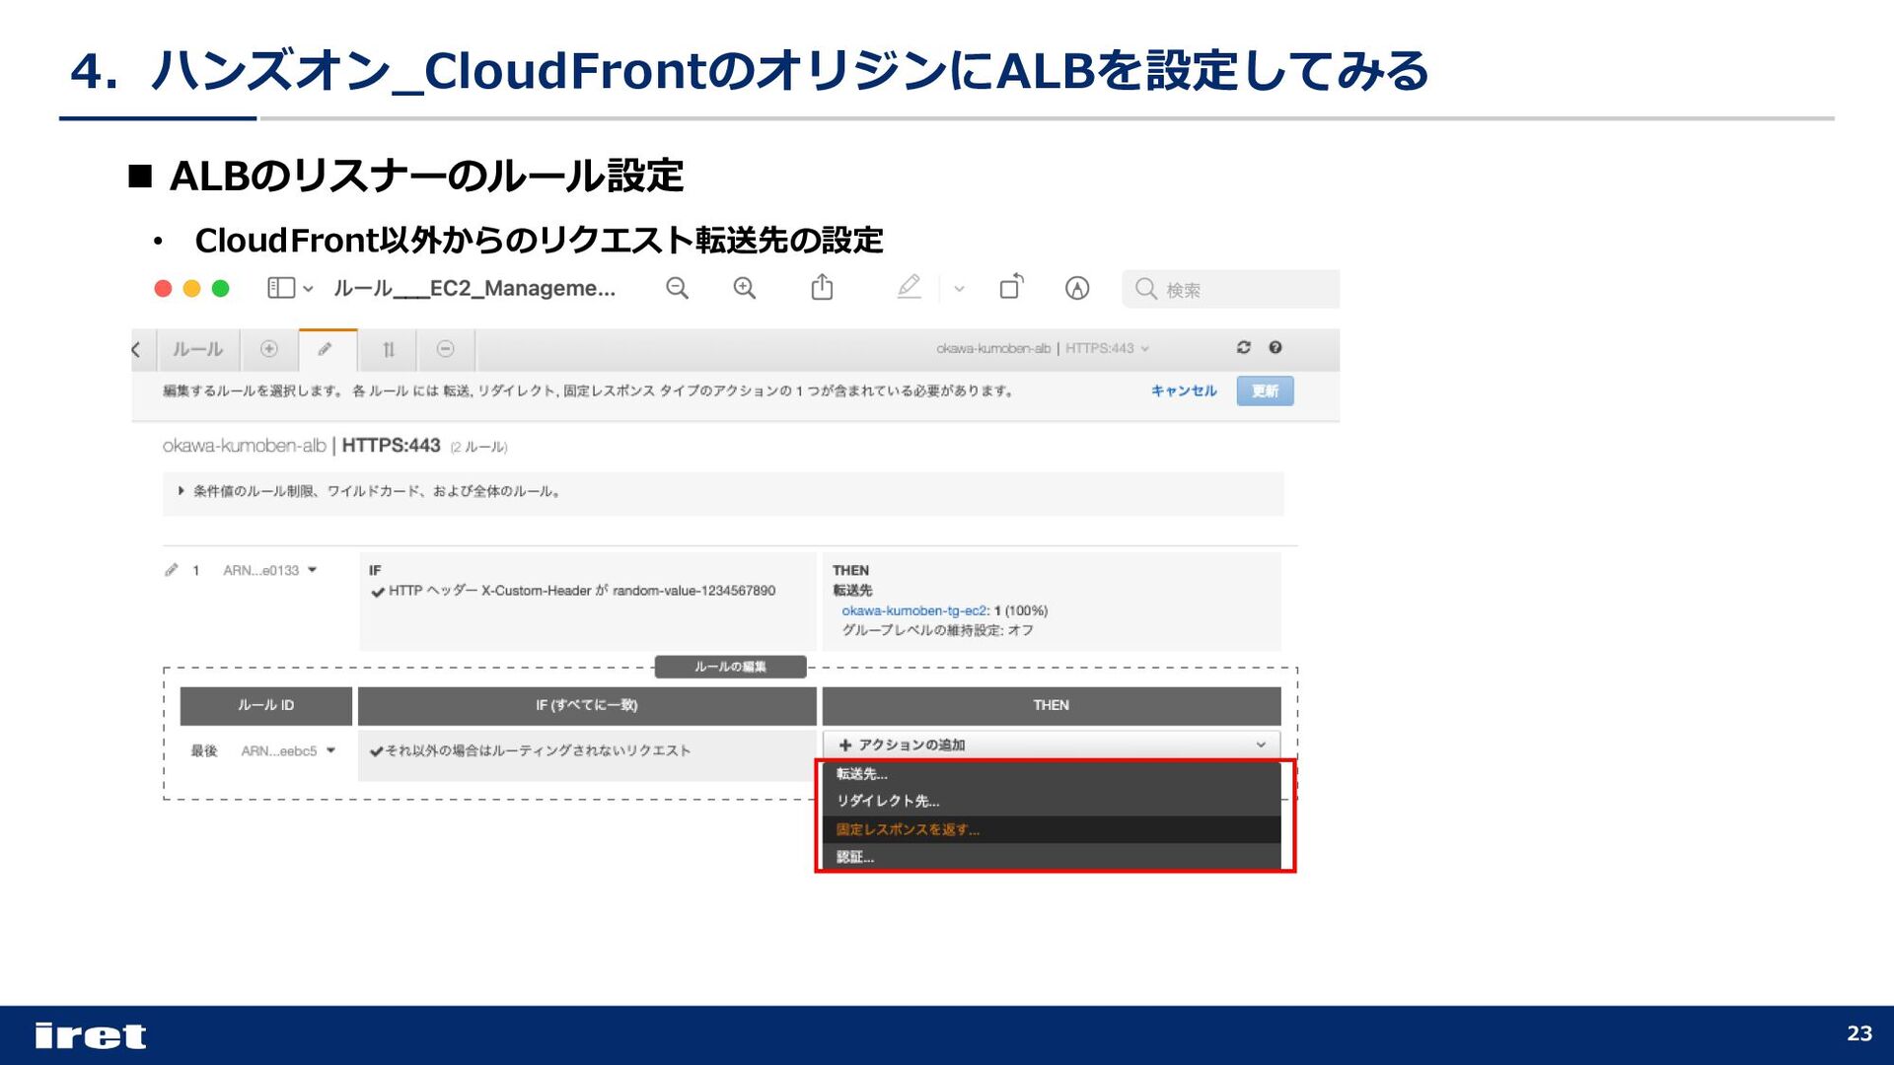Click the help question mark icon
This screenshot has height=1065, width=1894.
point(1275,347)
